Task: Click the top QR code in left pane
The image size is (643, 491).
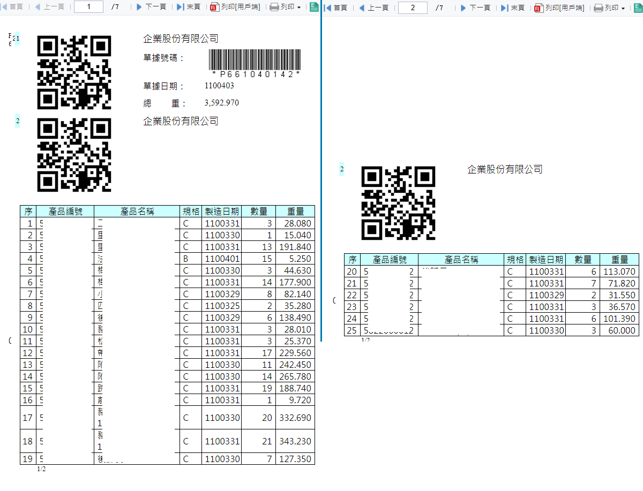Action: click(x=74, y=72)
